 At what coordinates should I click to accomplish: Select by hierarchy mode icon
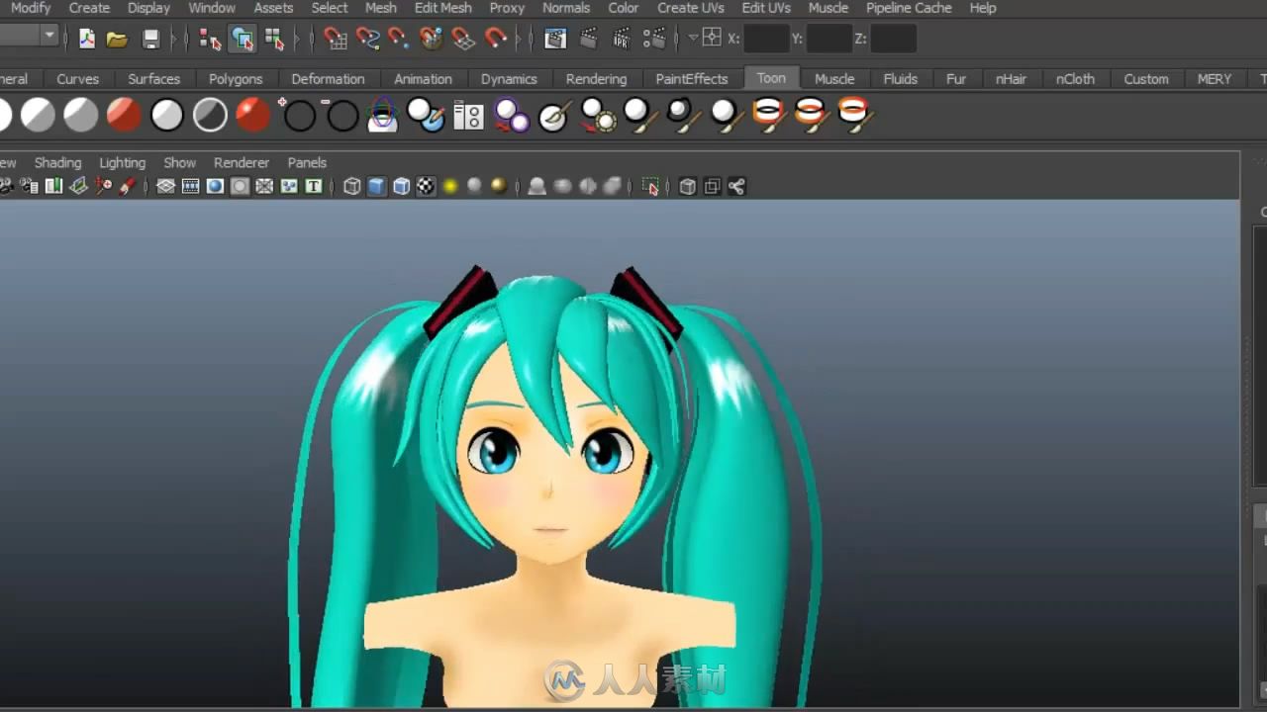[210, 40]
